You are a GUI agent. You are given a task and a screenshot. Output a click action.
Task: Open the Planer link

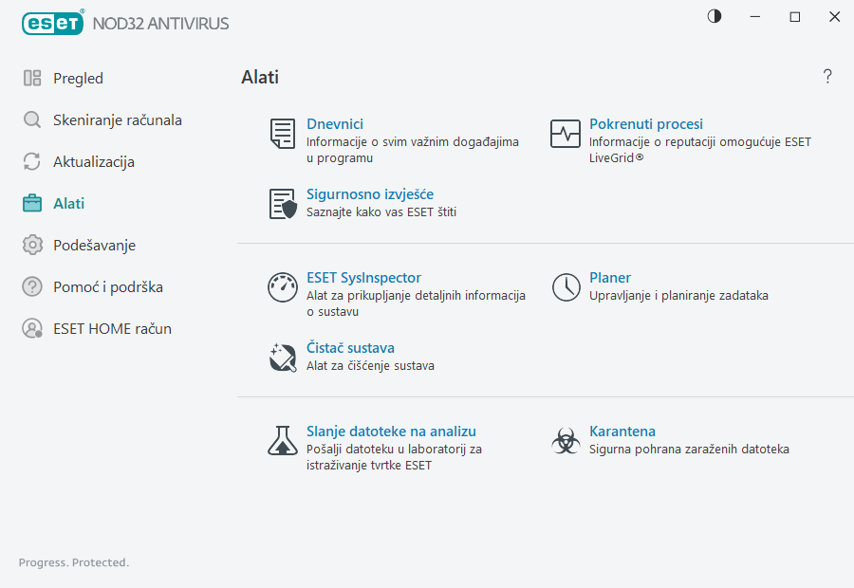click(610, 277)
